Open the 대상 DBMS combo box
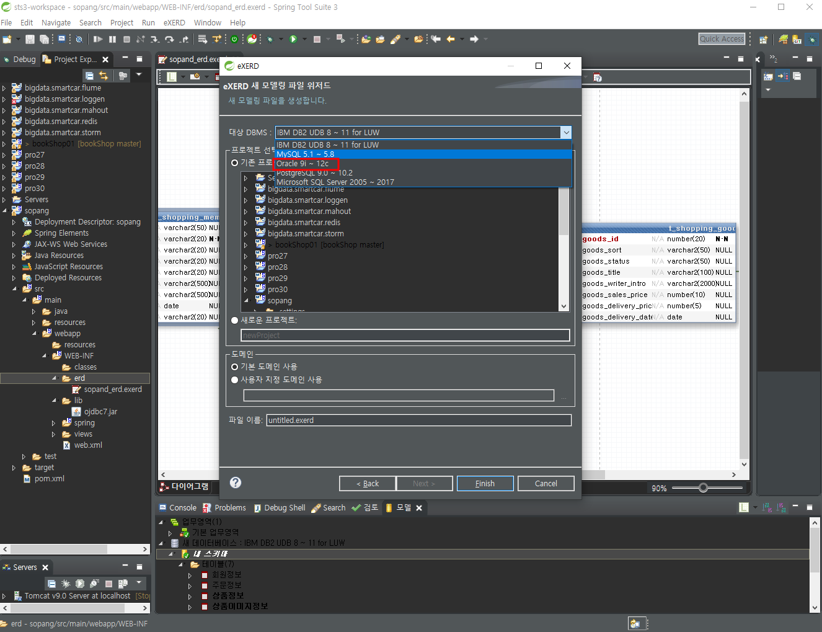The image size is (822, 632). coord(423,132)
